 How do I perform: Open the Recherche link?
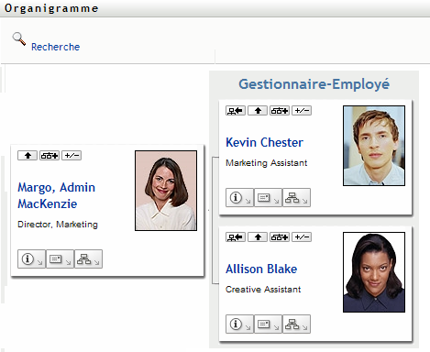coord(55,47)
